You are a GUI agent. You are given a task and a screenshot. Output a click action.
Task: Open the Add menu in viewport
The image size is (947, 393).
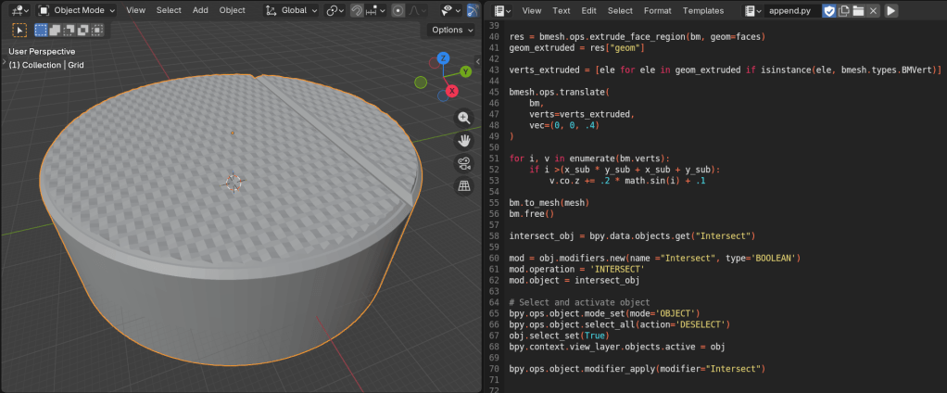[x=200, y=10]
